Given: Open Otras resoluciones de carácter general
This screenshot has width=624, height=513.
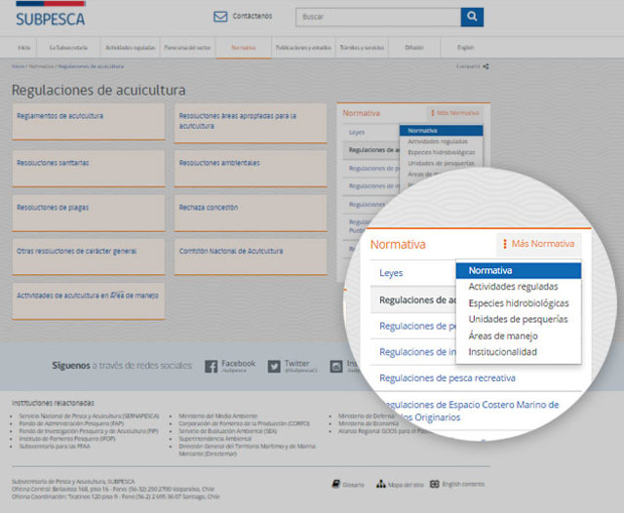Looking at the screenshot, I should coord(89,256).
